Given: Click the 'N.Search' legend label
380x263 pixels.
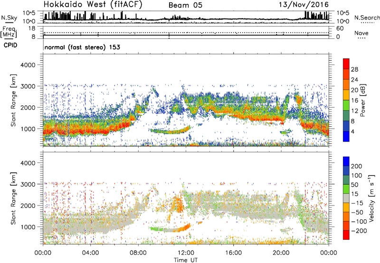Looking at the screenshot, I should pyautogui.click(x=367, y=18).
